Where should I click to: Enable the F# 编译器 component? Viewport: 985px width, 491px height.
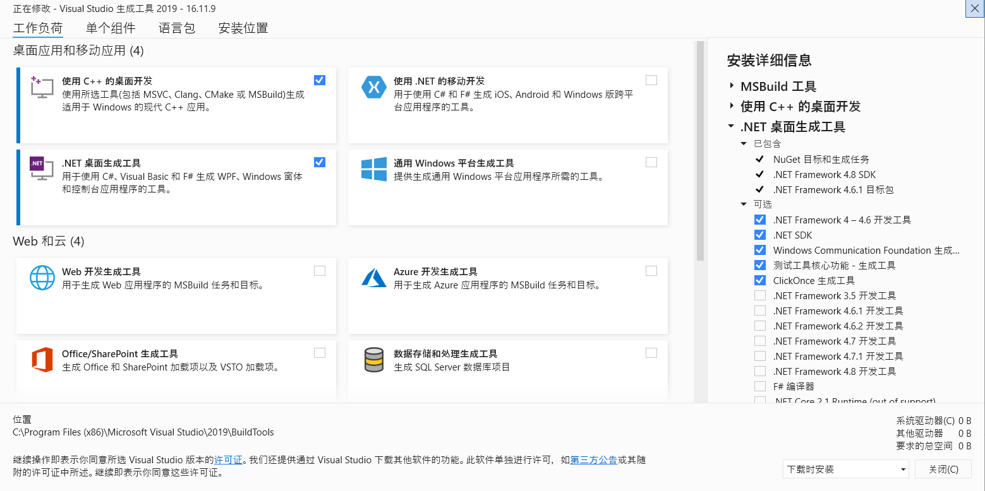click(x=760, y=386)
